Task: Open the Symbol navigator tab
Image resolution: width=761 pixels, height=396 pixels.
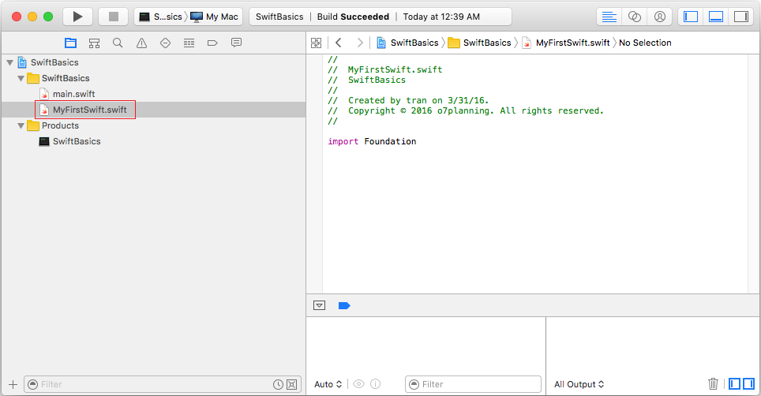Action: 94,43
